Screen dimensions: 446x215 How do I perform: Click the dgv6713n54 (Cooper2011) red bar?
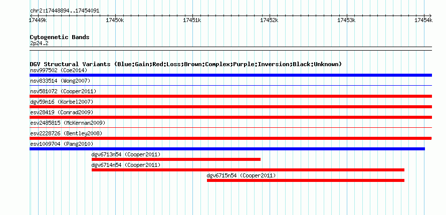176,159
